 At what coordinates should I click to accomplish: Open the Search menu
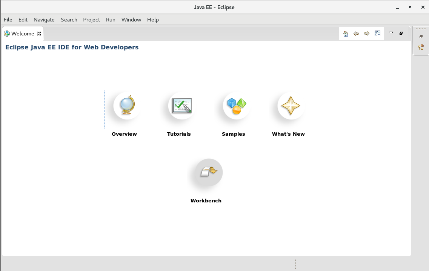[69, 20]
